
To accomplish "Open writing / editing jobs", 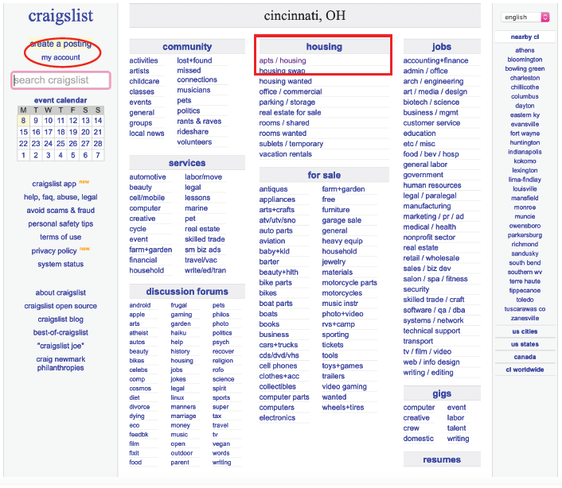I will 428,373.
